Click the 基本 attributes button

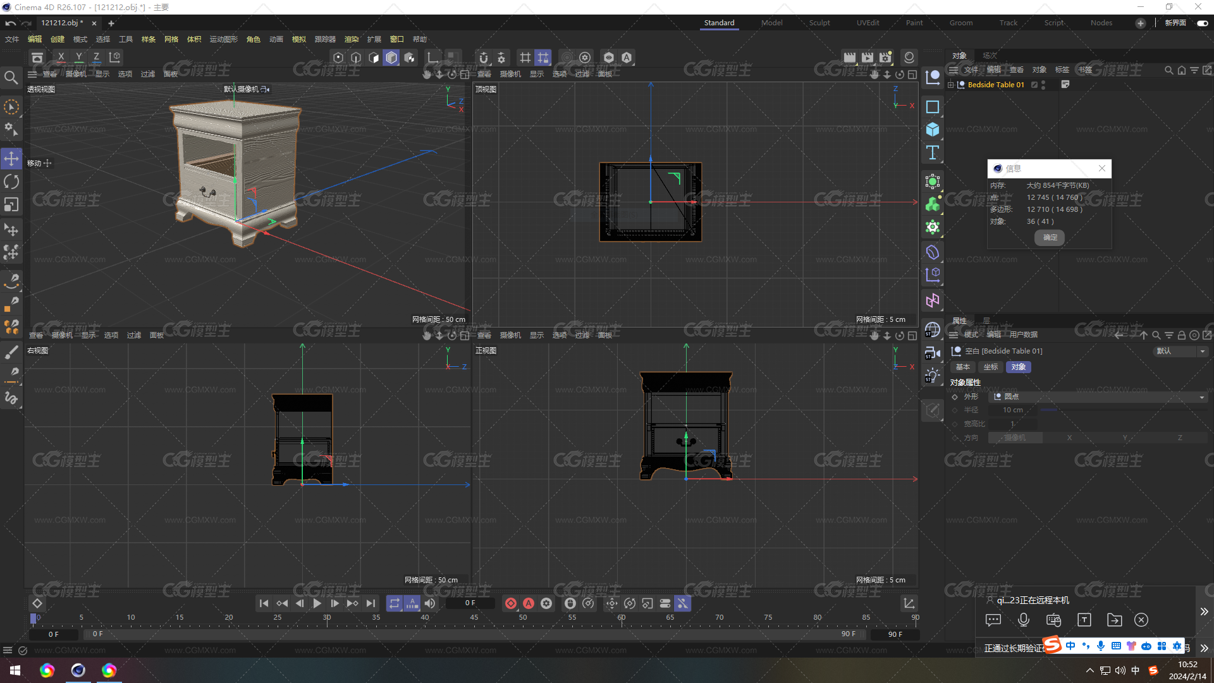click(x=963, y=367)
